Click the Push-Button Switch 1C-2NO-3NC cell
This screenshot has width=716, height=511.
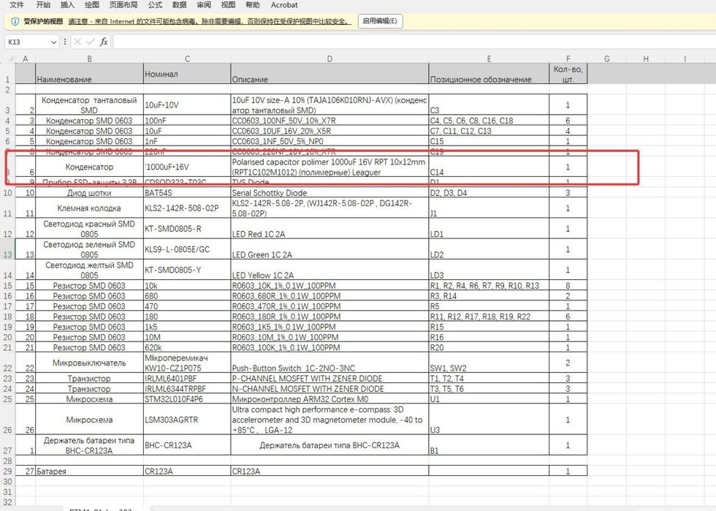[330, 363]
